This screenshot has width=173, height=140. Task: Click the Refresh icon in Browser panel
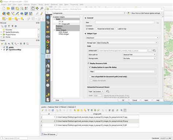(5, 26)
